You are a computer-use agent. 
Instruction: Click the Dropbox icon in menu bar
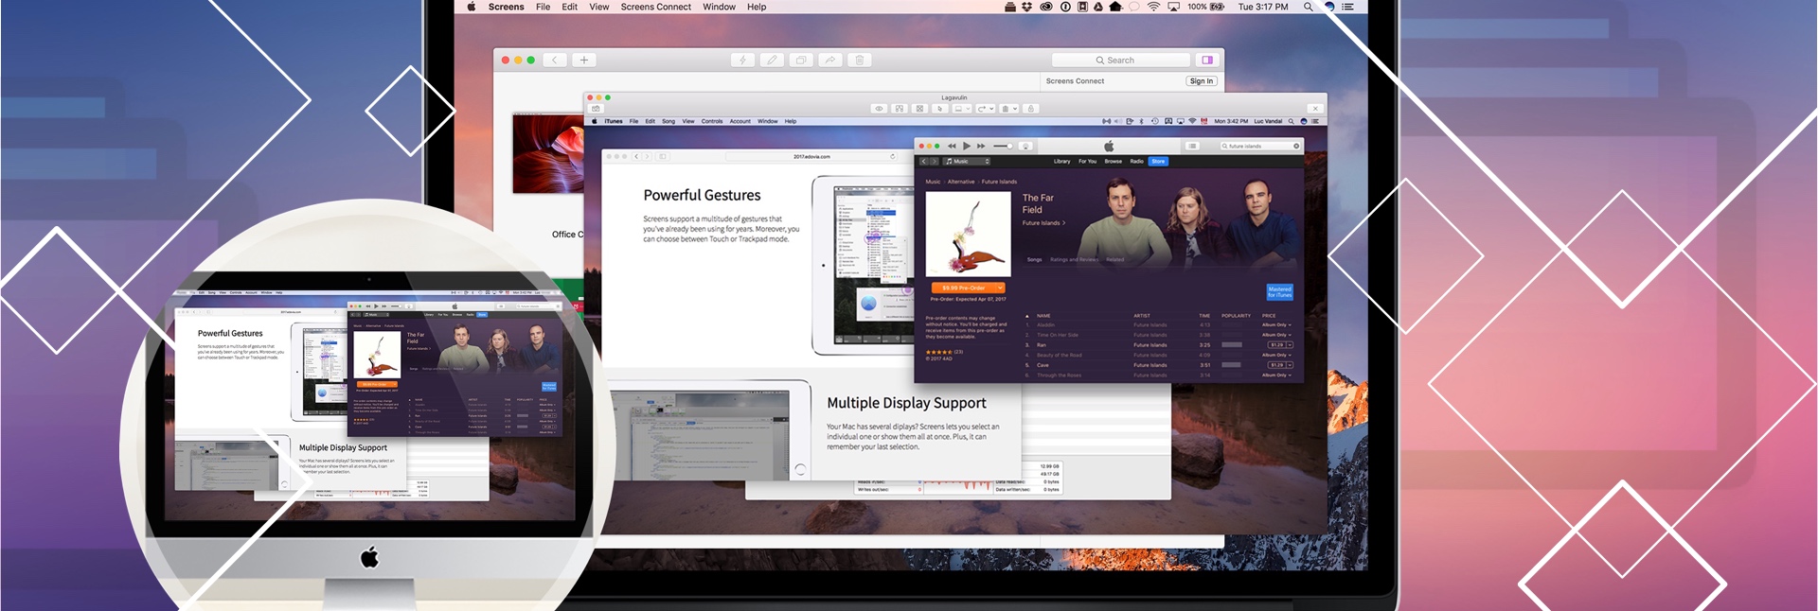tap(1027, 7)
